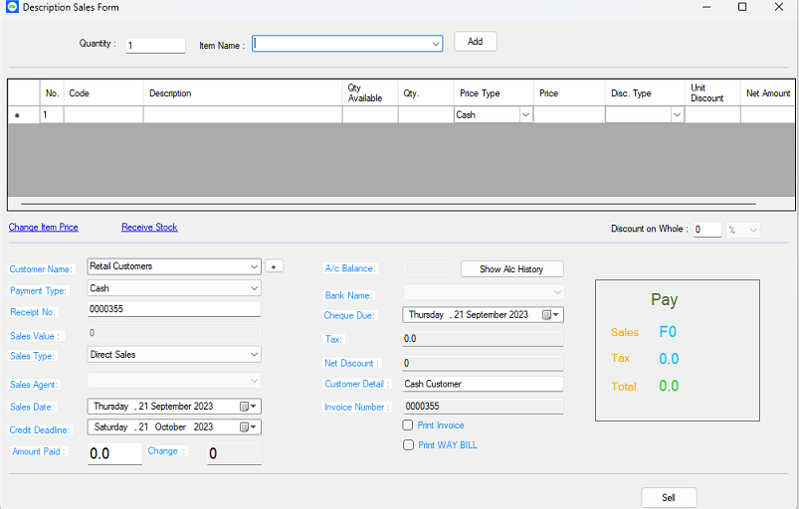Click the Customer Detail field
Image resolution: width=799 pixels, height=509 pixels.
point(483,384)
